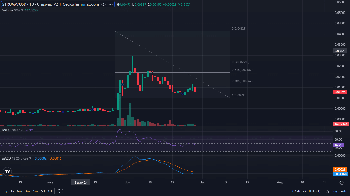Click the TradingView logo badge
This screenshot has width=350, height=196.
[7, 172]
